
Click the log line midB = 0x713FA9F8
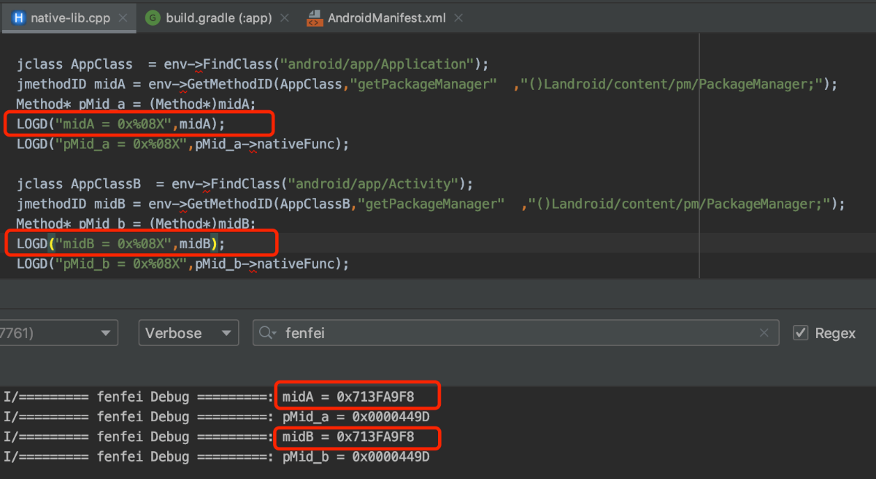coord(208,437)
